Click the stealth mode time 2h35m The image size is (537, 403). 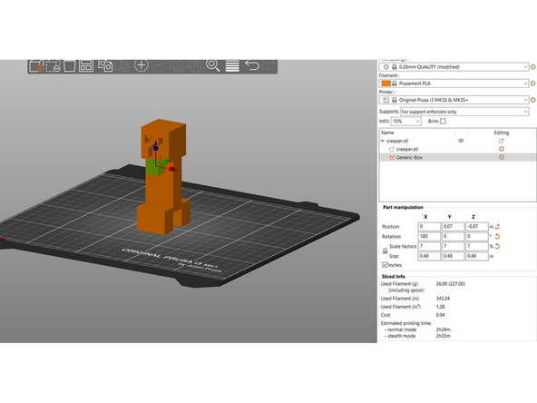click(x=444, y=336)
